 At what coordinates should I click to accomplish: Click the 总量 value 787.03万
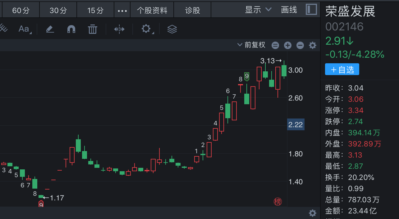pyautogui.click(x=364, y=199)
